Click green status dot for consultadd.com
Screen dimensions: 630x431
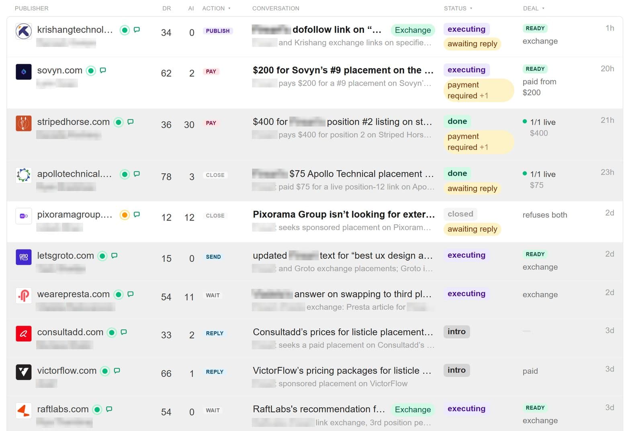[x=112, y=333]
